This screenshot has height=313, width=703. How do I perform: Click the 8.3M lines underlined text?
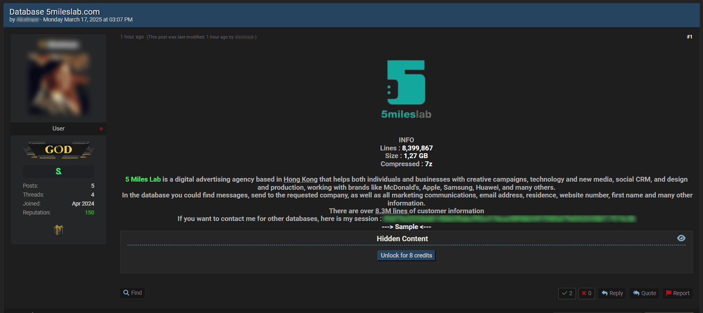tap(392, 211)
